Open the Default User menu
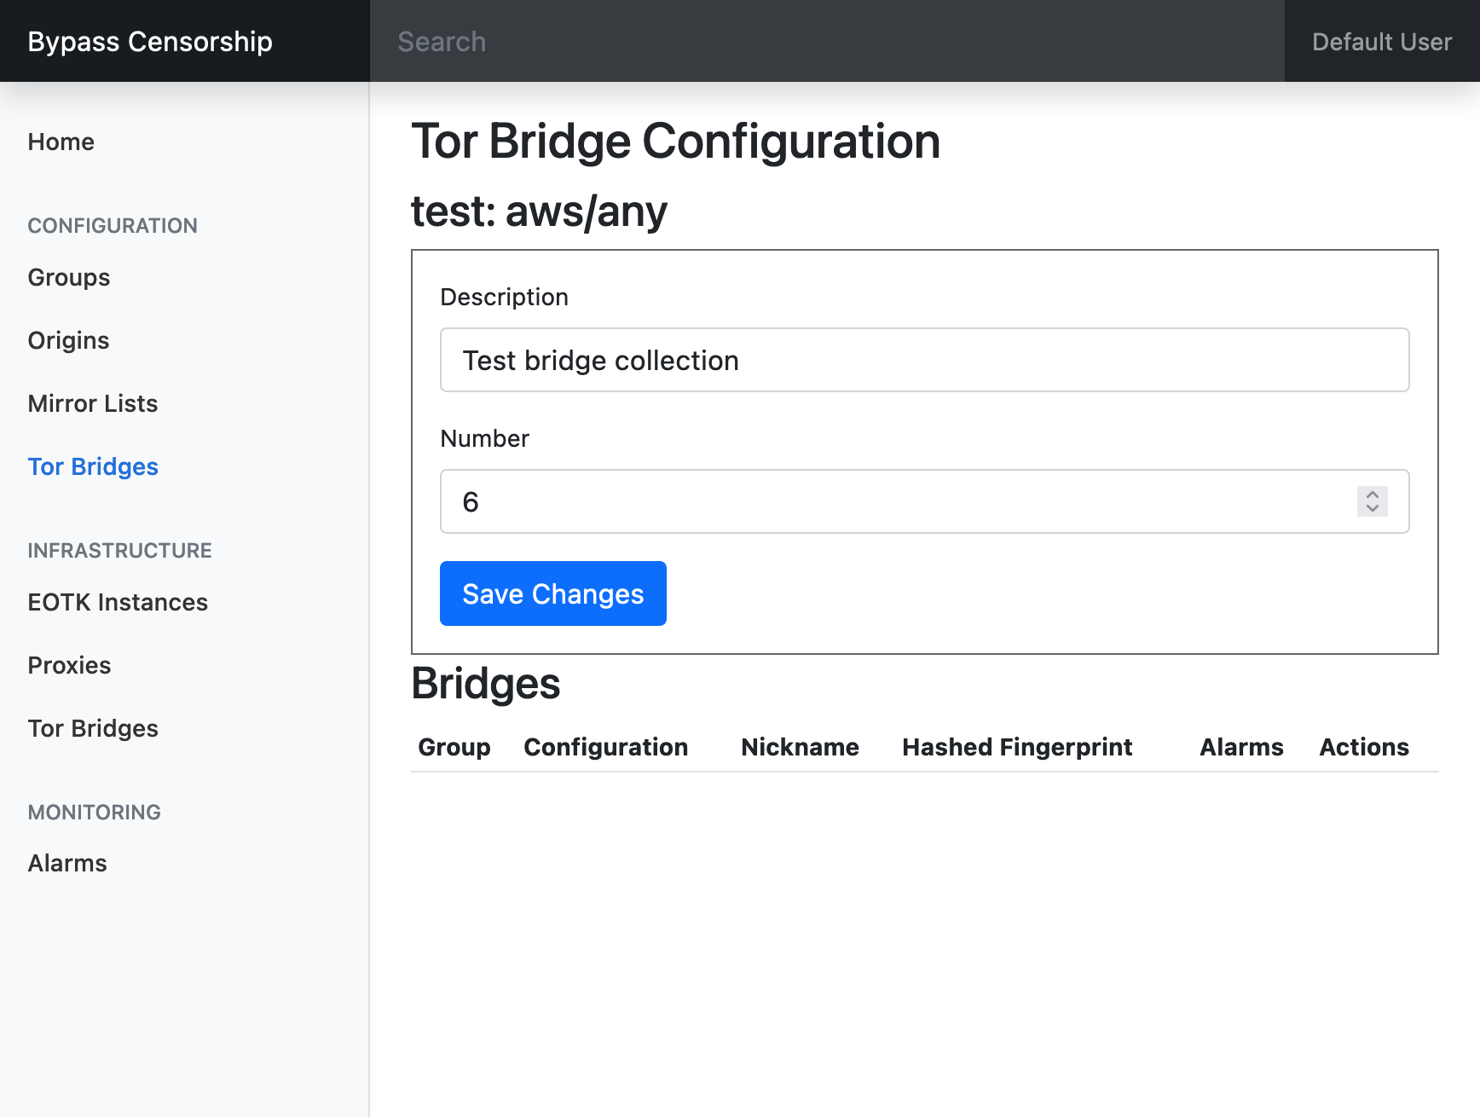The image size is (1480, 1117). tap(1381, 41)
